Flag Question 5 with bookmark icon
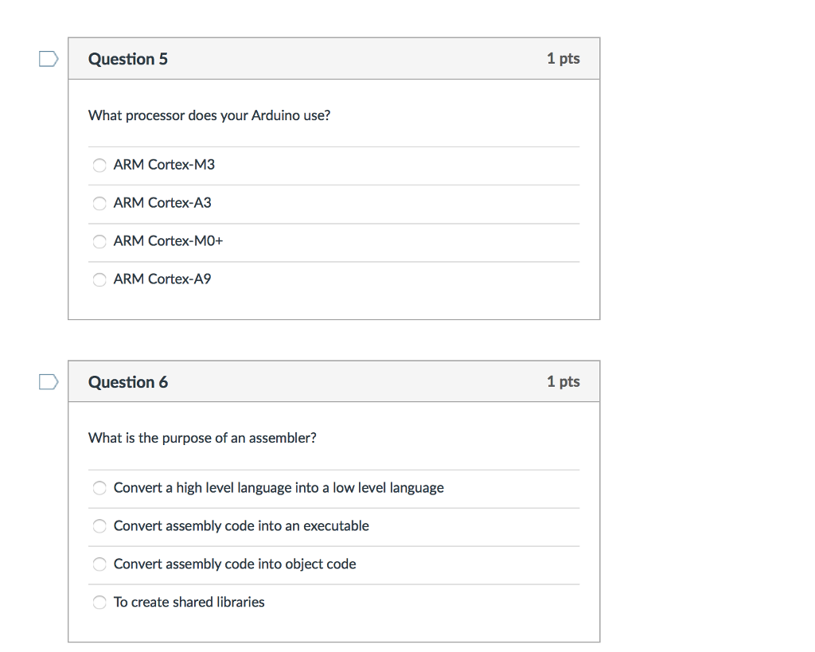 coord(49,58)
